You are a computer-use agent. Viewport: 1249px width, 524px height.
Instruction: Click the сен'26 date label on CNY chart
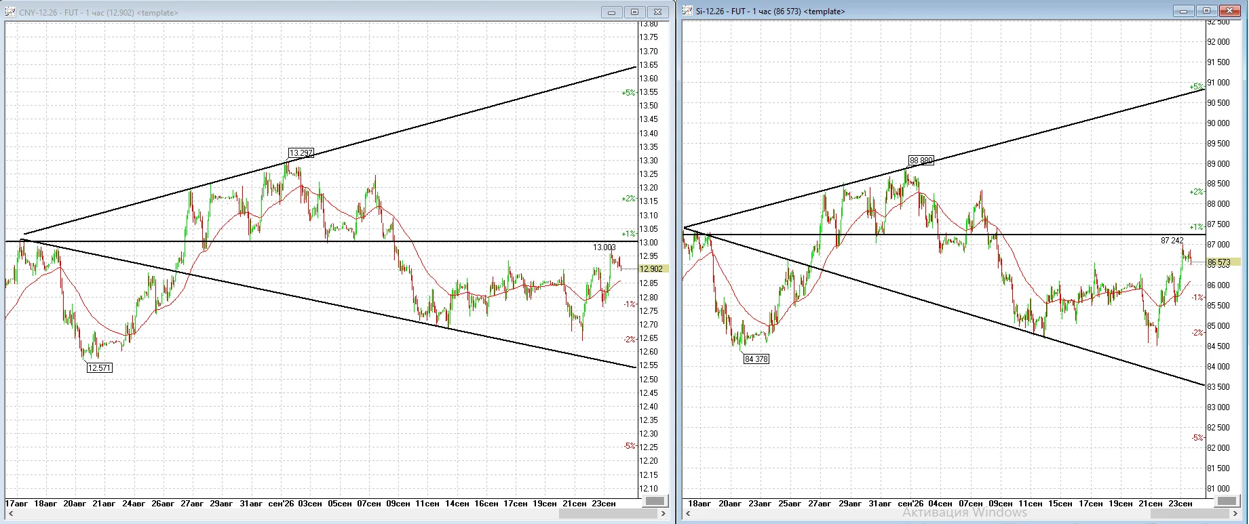[x=282, y=504]
